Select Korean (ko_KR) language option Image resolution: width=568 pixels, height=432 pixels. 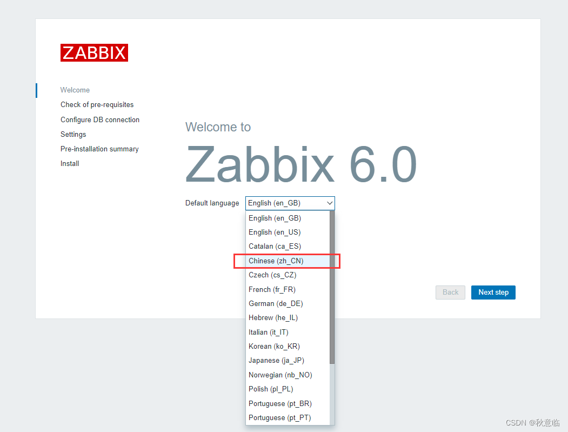pyautogui.click(x=273, y=346)
